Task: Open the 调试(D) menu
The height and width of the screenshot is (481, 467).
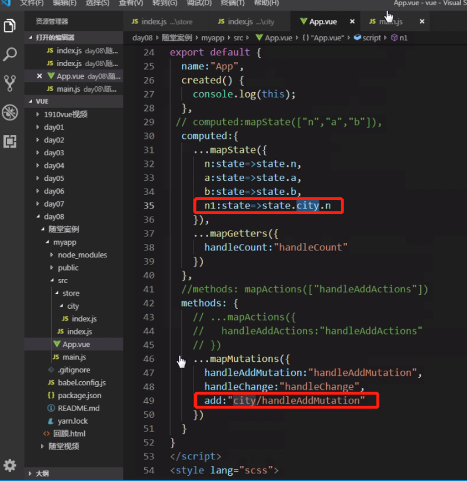Action: coord(199,3)
